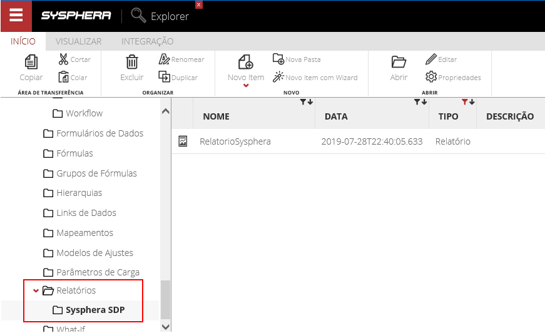The image size is (545, 333).
Task: Select the Formulários de Dados folder
Action: (93, 133)
